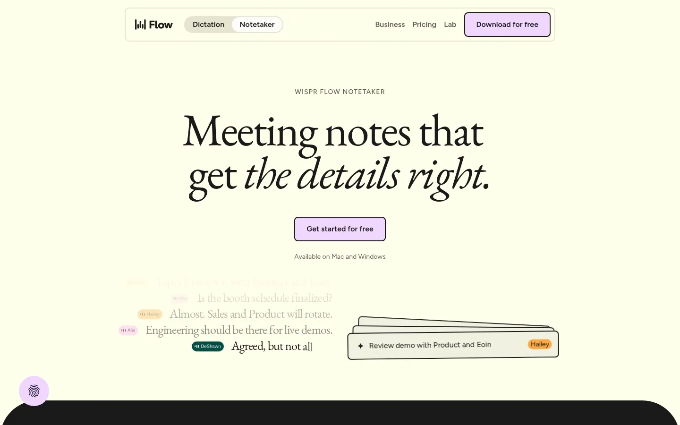Click 'Is the booth schedule finalized?' line

tap(265, 298)
